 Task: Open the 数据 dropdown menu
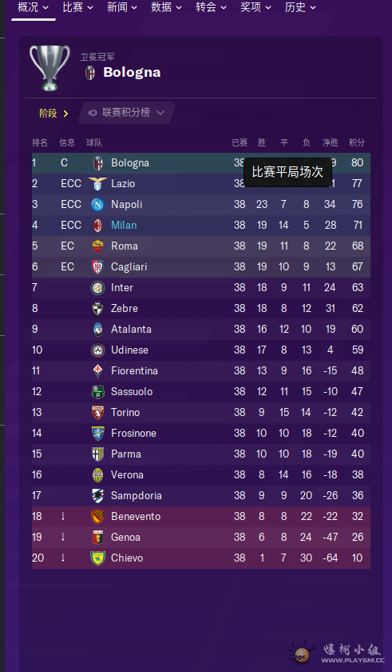(166, 7)
